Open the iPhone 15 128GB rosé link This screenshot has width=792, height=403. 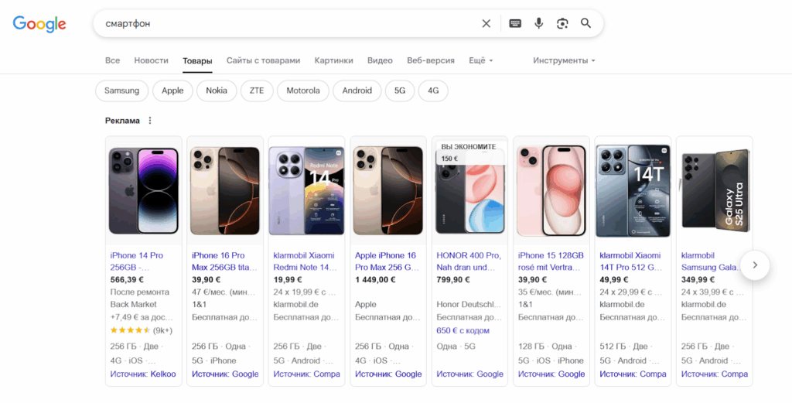[551, 261]
